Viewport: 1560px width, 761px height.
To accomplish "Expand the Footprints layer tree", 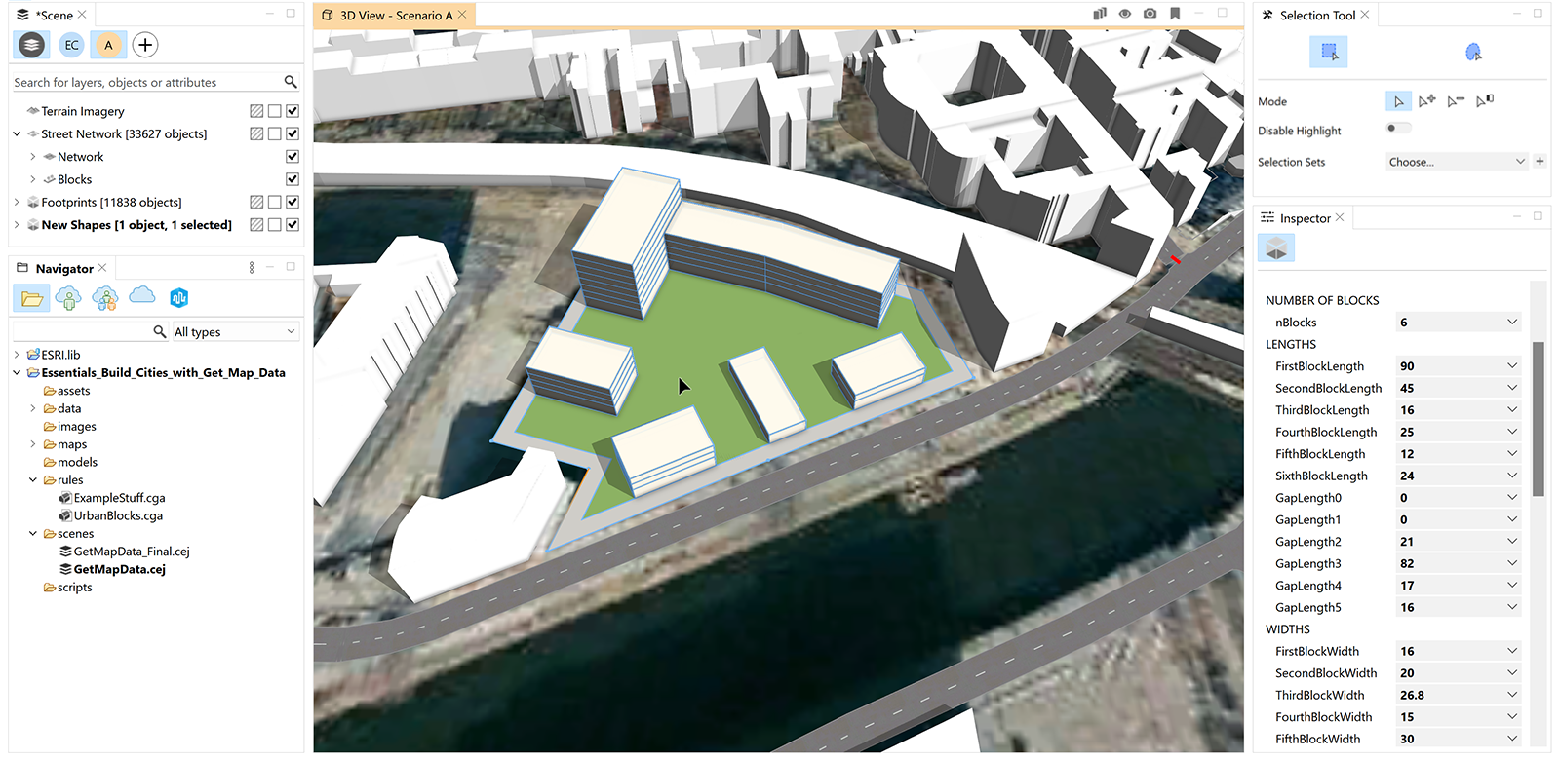I will point(17,202).
